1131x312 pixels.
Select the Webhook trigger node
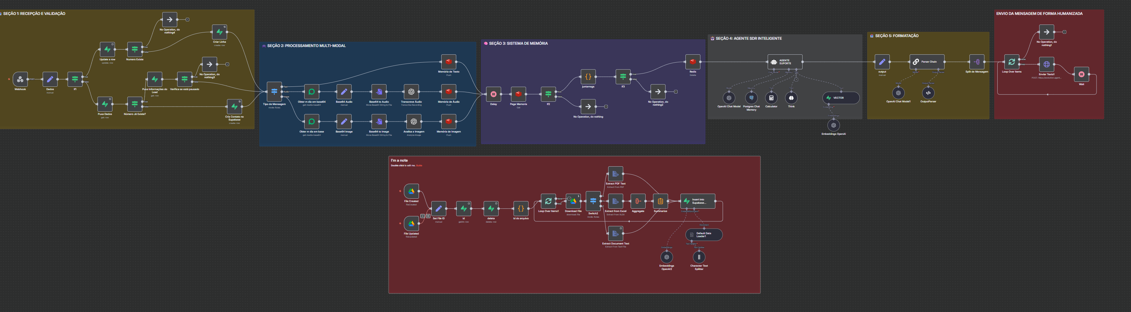(x=20, y=79)
